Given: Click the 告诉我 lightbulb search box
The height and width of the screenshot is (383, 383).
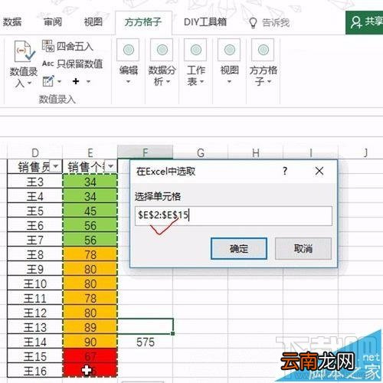Looking at the screenshot, I should coord(270,23).
